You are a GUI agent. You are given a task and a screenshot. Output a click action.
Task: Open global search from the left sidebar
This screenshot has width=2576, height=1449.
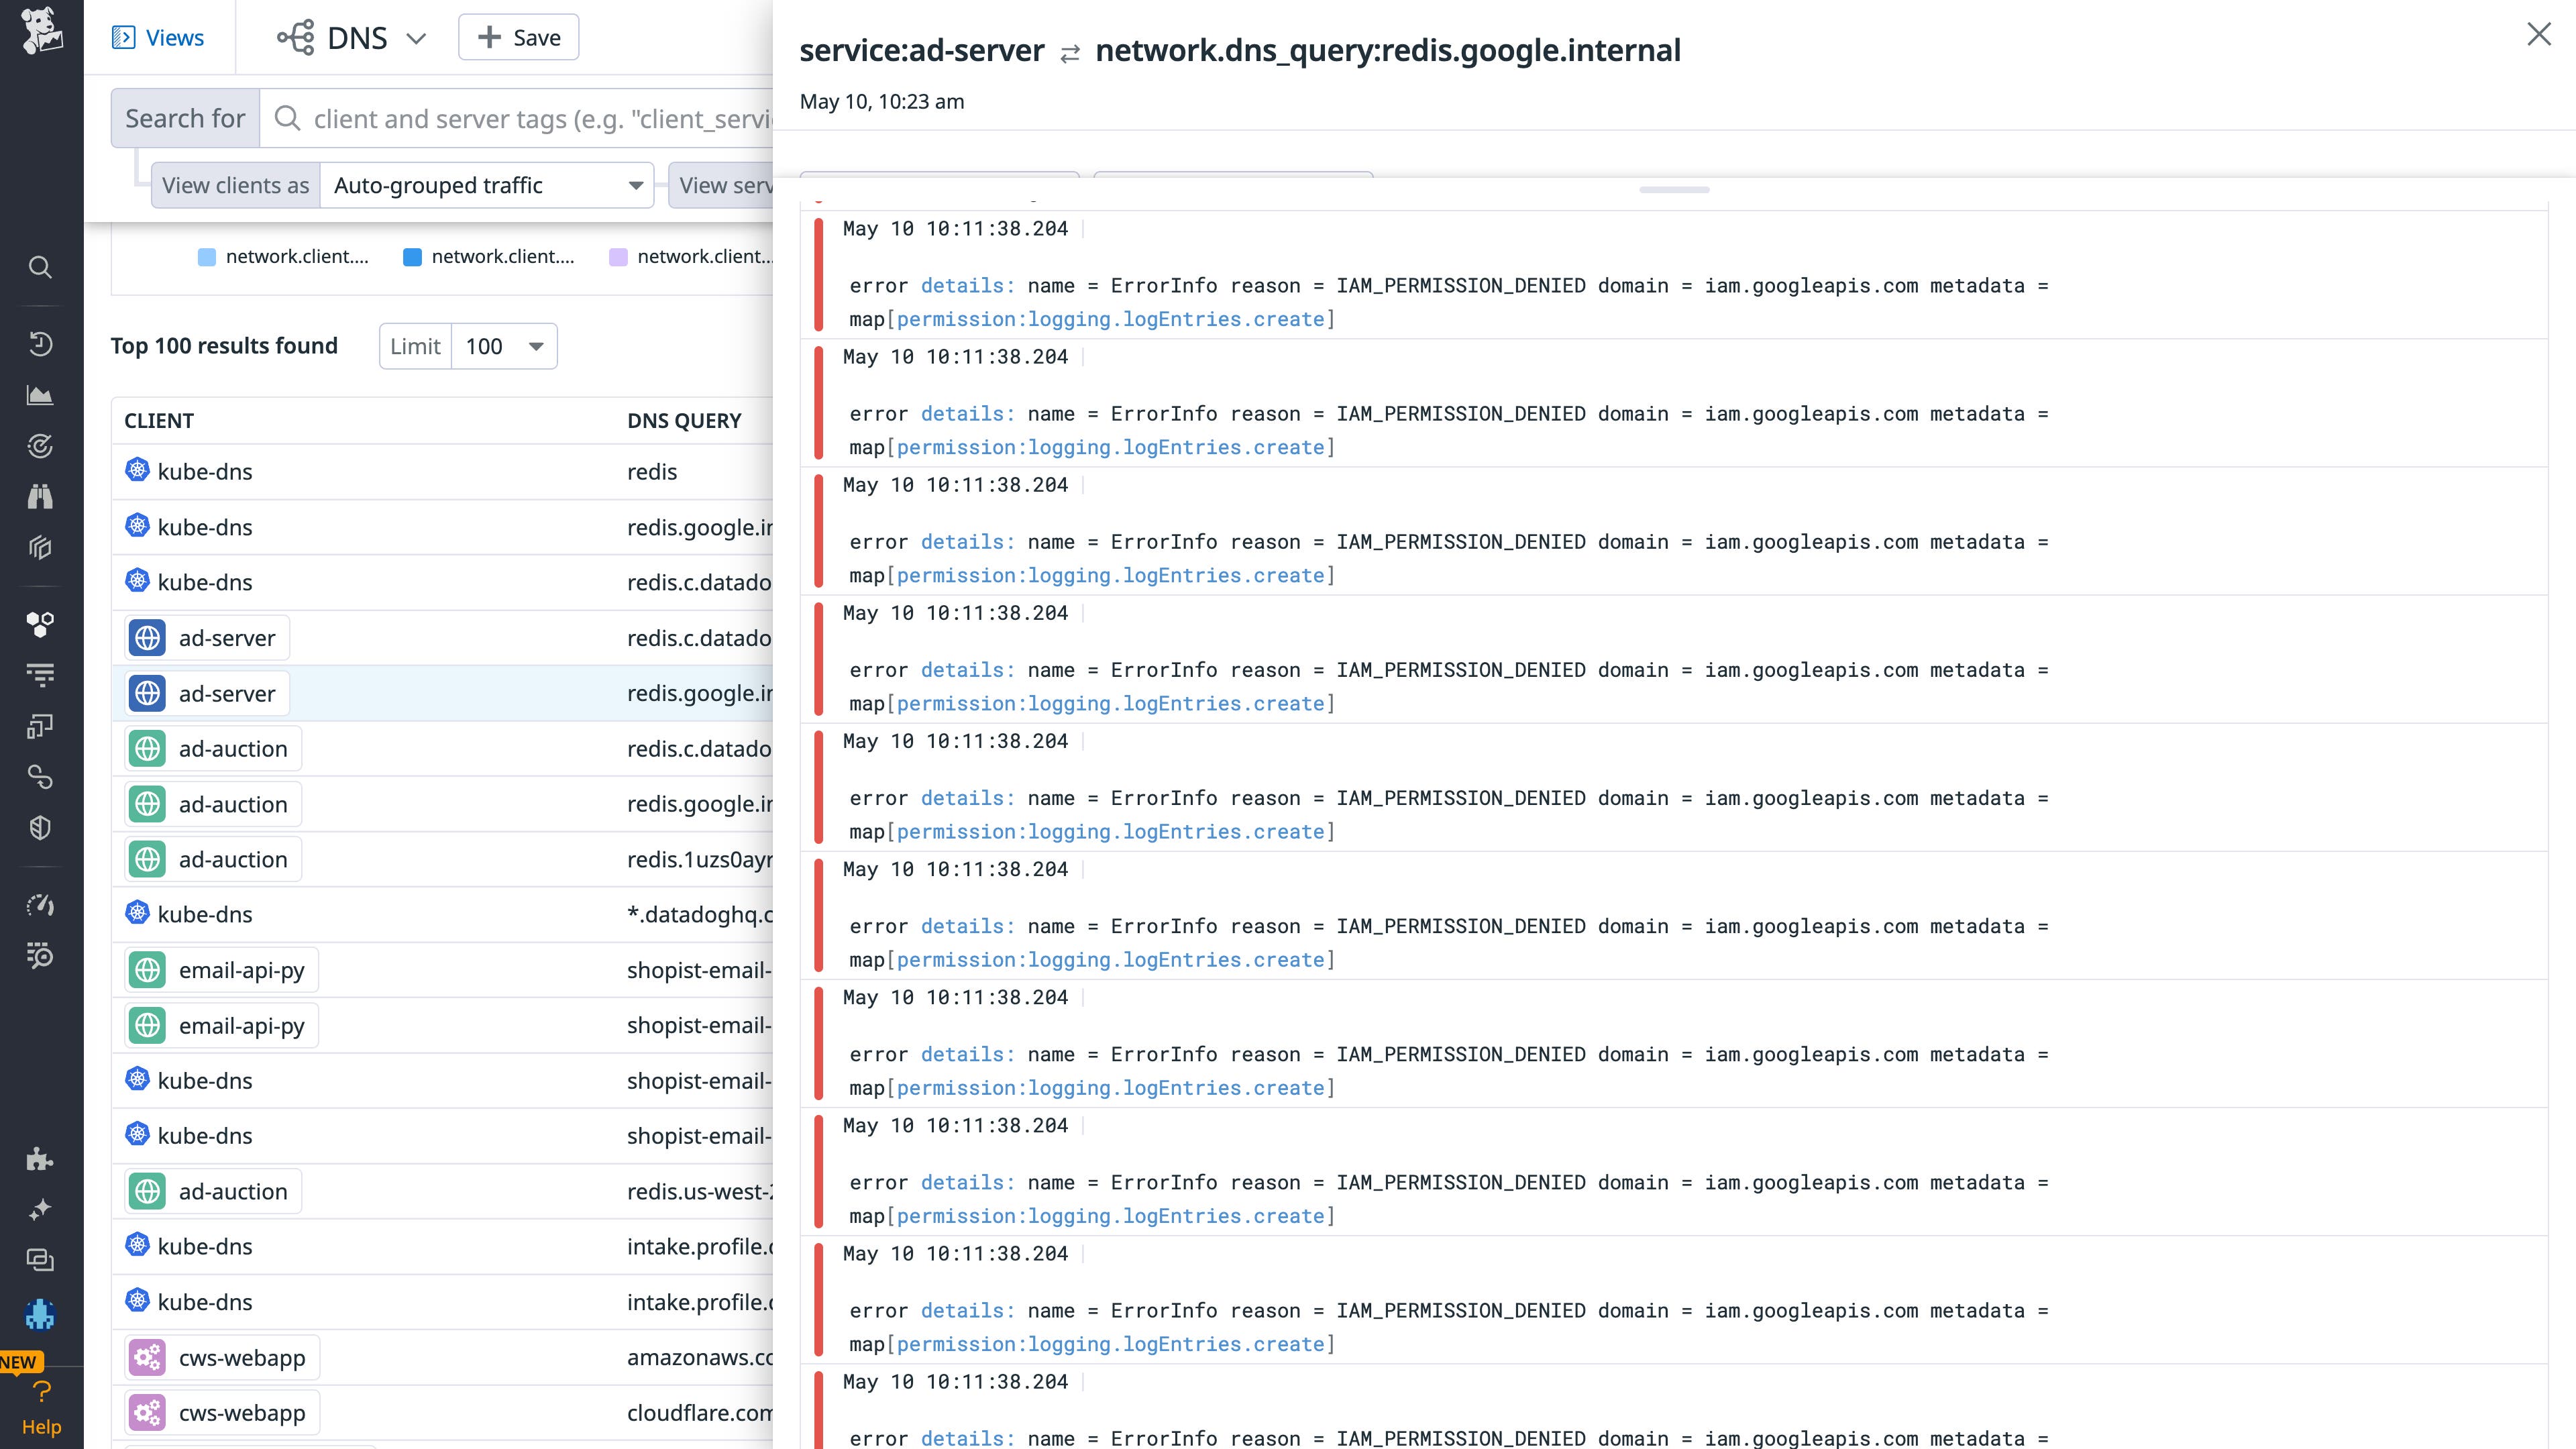(40, 267)
